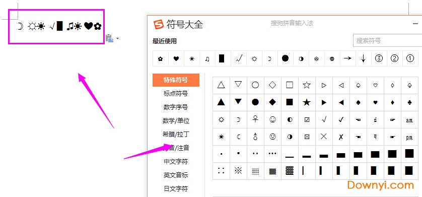Click the 搜索符号 search field
This screenshot has height=197, width=422.
pos(387,41)
